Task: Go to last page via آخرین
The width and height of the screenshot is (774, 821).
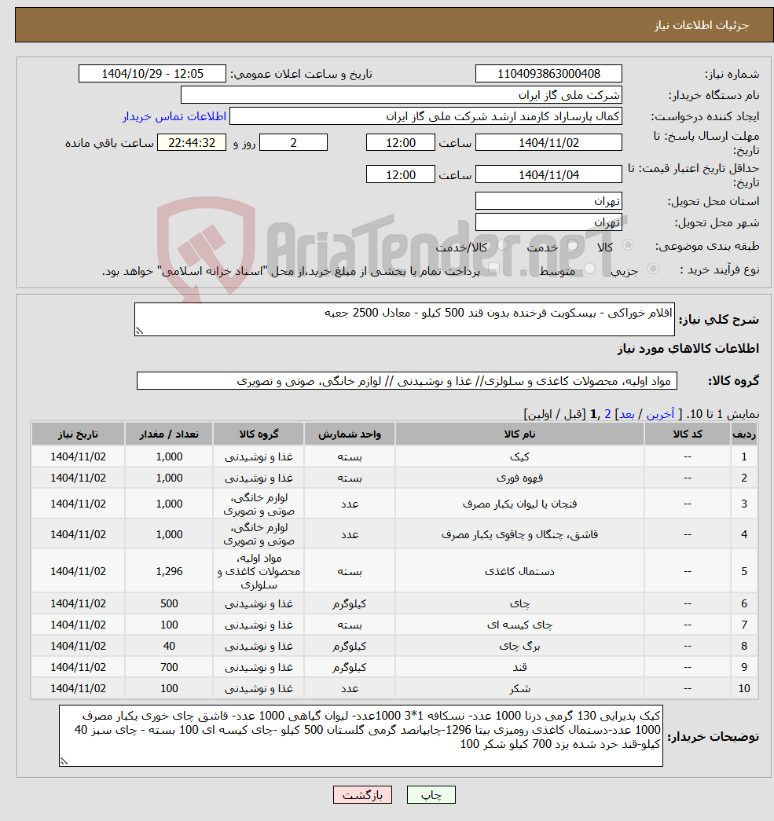Action: click(x=660, y=414)
